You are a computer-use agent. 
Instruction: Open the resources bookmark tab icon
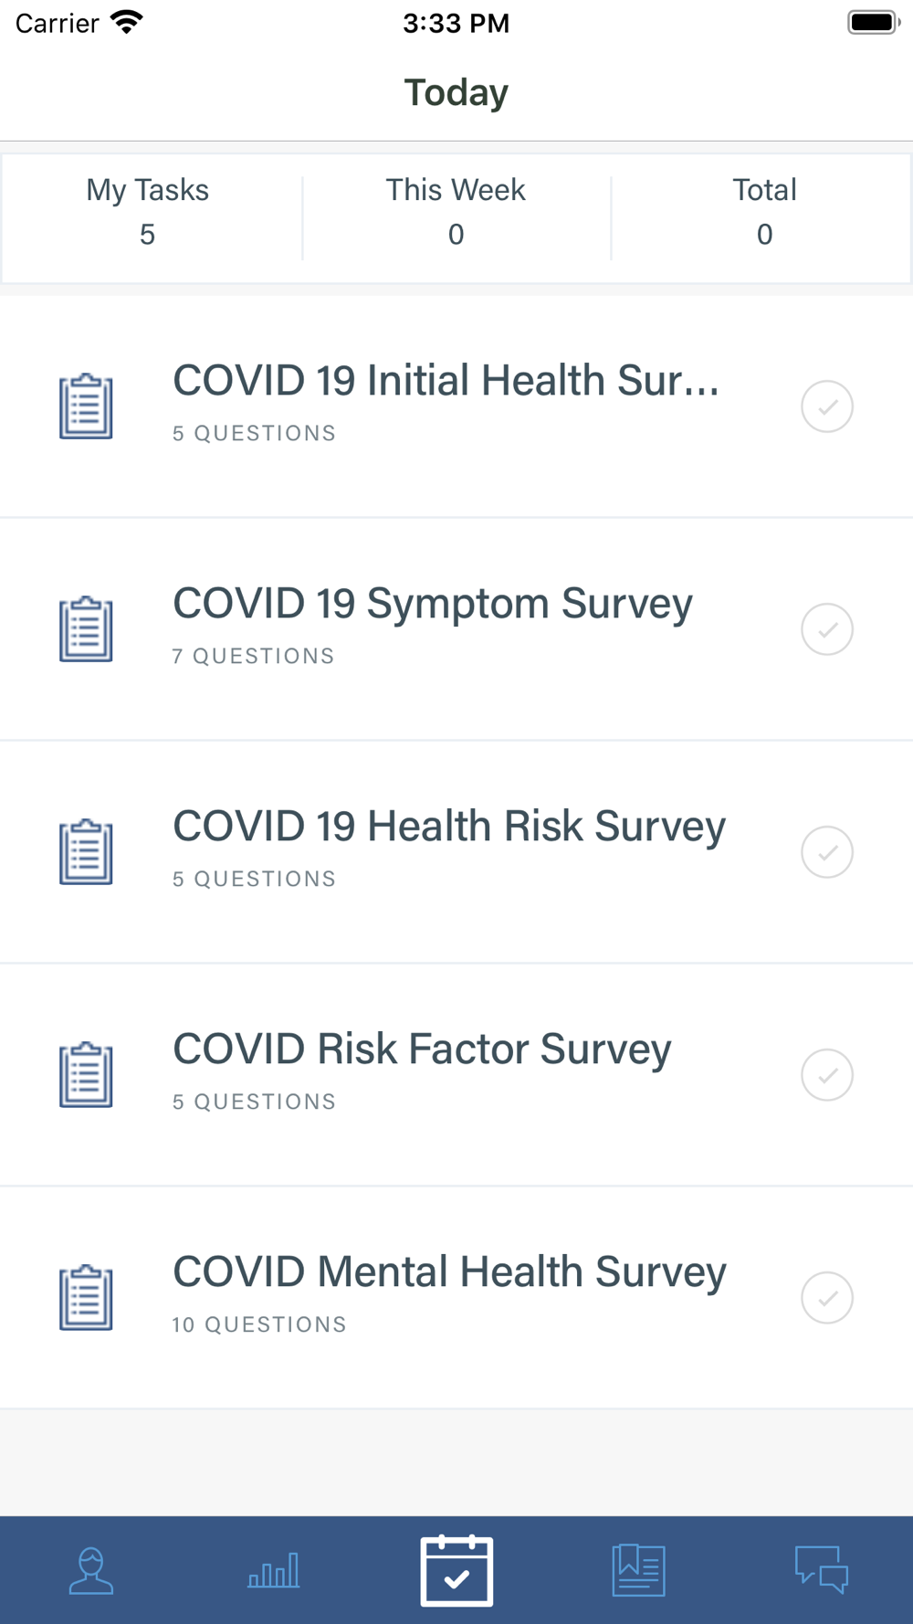pyautogui.click(x=638, y=1570)
